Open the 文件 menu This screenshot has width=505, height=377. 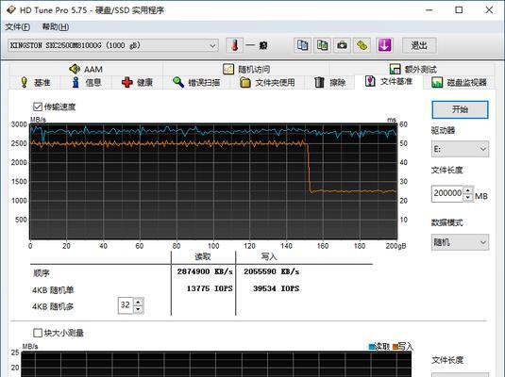pyautogui.click(x=17, y=26)
